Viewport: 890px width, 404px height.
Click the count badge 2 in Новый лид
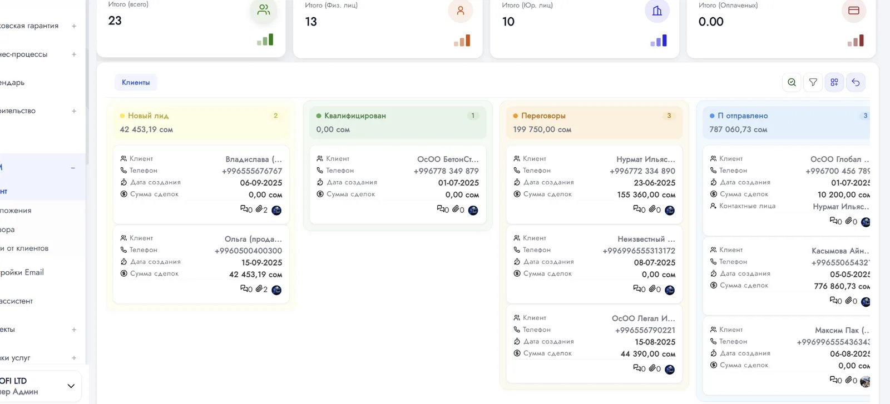click(275, 116)
